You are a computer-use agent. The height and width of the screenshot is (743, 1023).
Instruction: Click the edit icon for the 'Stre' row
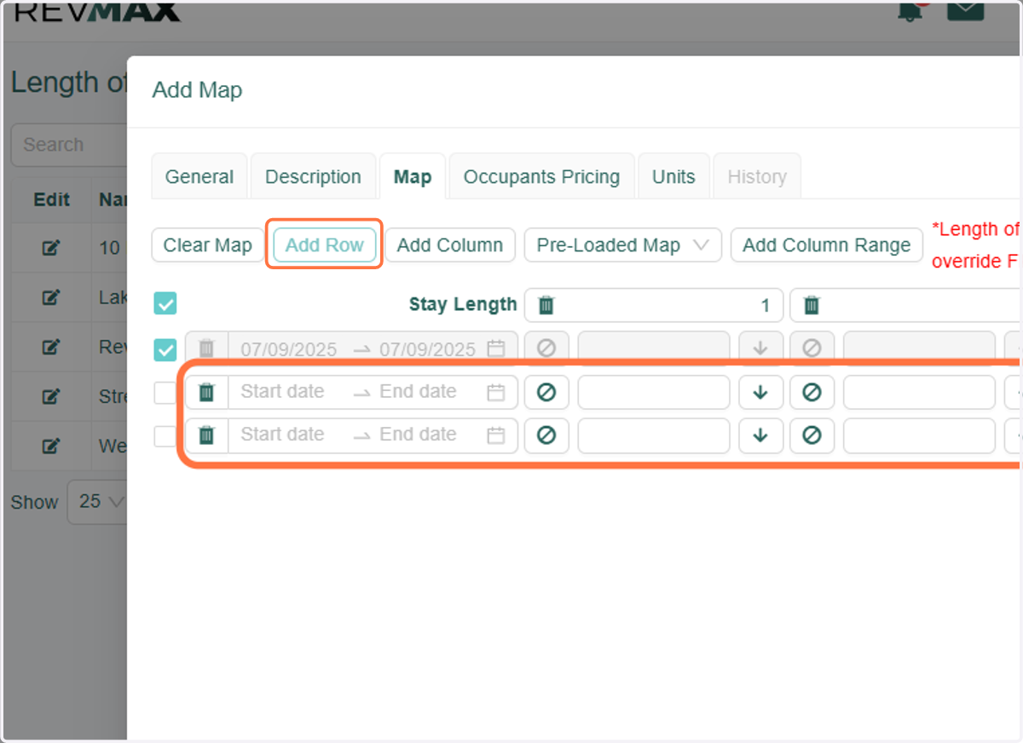coord(51,396)
